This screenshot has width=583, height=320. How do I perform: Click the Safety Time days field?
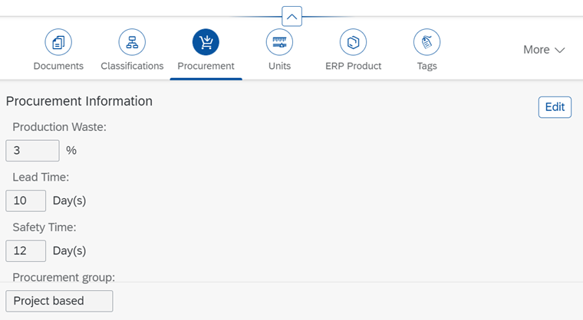(25, 251)
